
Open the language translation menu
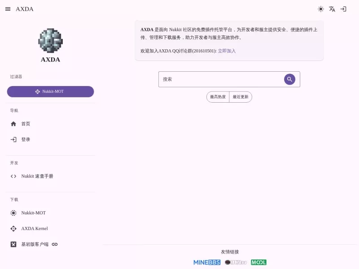(x=332, y=9)
